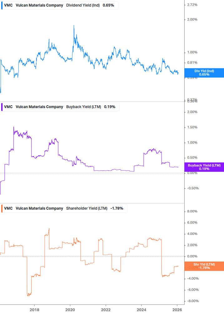224x314 pixels.
Task: Click the purple Buyback Yield (LTM) 0.19% axis badge
Action: pyautogui.click(x=204, y=167)
